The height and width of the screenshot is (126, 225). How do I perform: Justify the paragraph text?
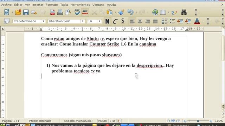point(155,21)
